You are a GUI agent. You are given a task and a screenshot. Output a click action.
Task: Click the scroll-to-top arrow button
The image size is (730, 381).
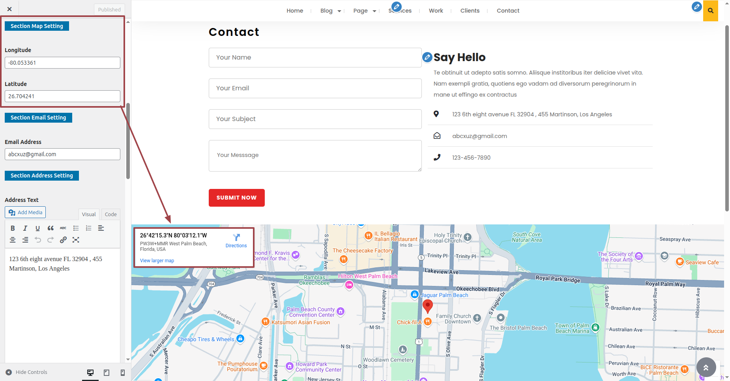(706, 367)
